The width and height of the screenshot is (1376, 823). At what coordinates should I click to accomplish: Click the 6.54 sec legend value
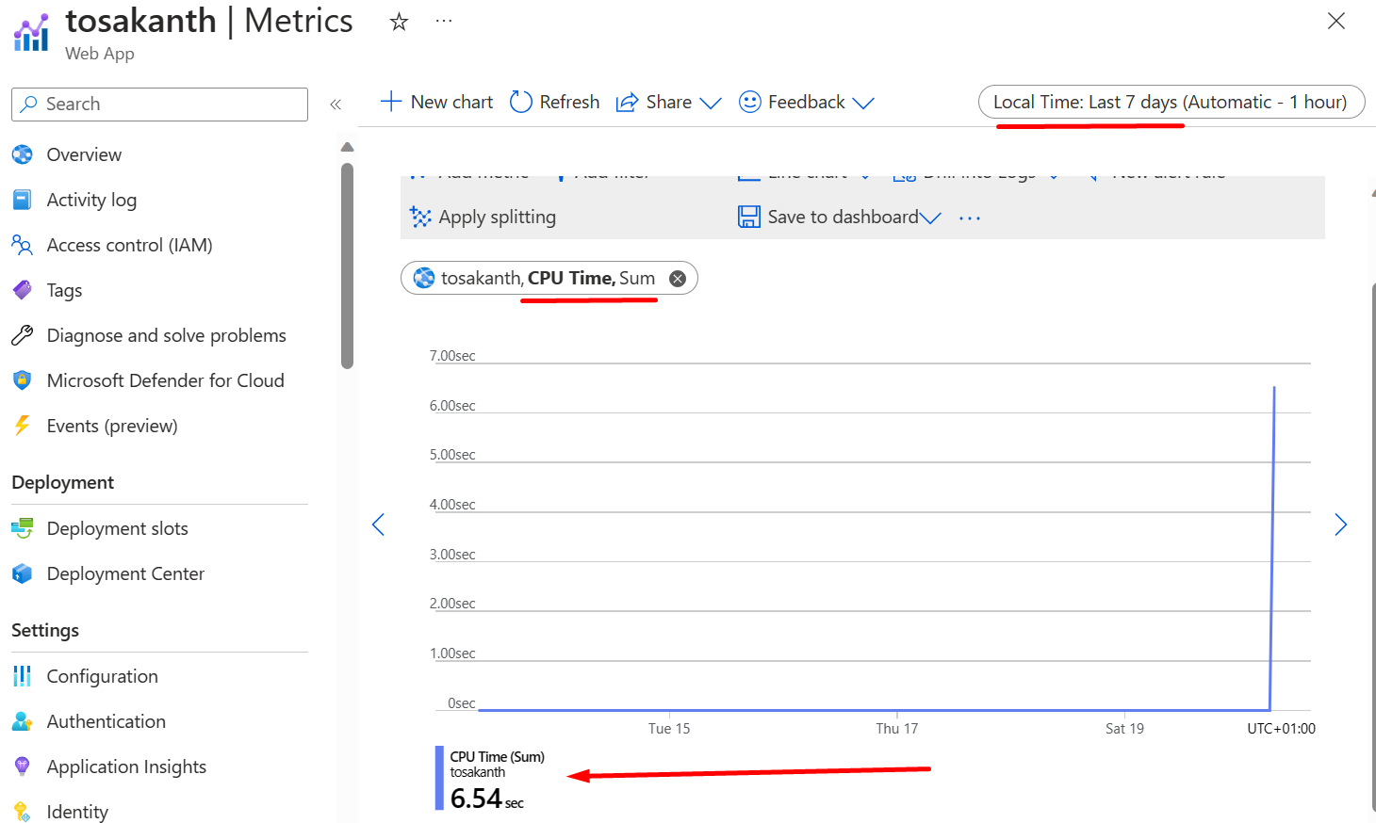(x=486, y=799)
